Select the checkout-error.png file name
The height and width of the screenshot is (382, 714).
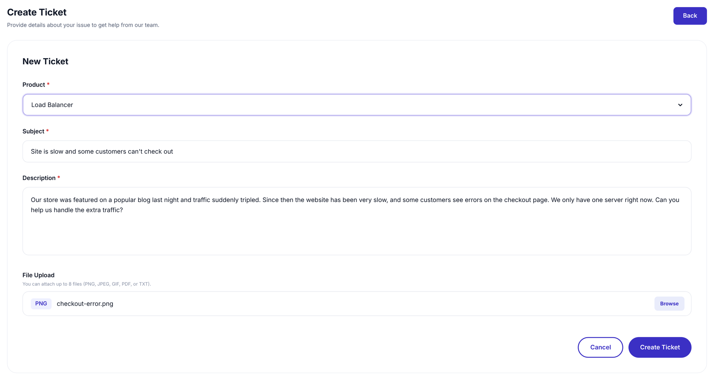pos(85,304)
